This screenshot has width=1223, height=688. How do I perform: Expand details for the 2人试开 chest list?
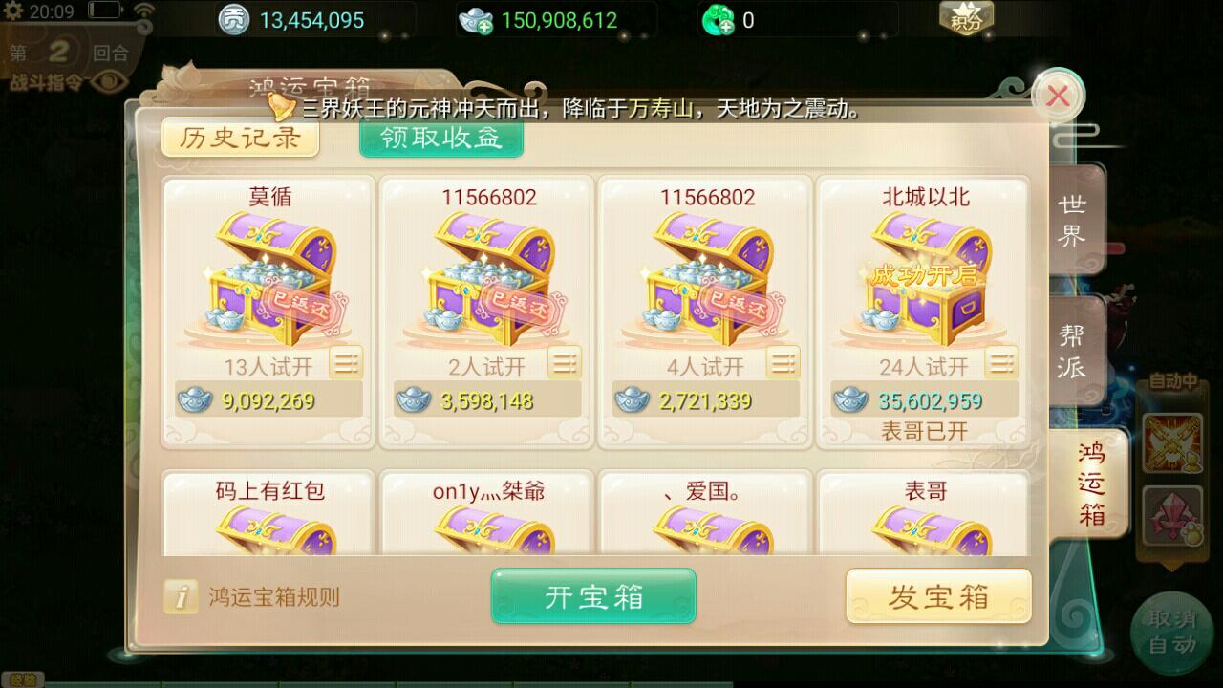[x=565, y=362]
